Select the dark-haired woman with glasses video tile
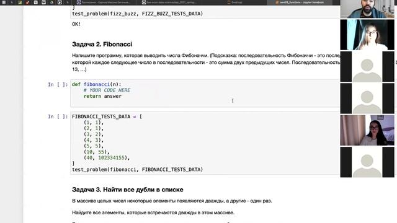Image resolution: width=397 pixels, height=223 pixels. click(x=367, y=130)
